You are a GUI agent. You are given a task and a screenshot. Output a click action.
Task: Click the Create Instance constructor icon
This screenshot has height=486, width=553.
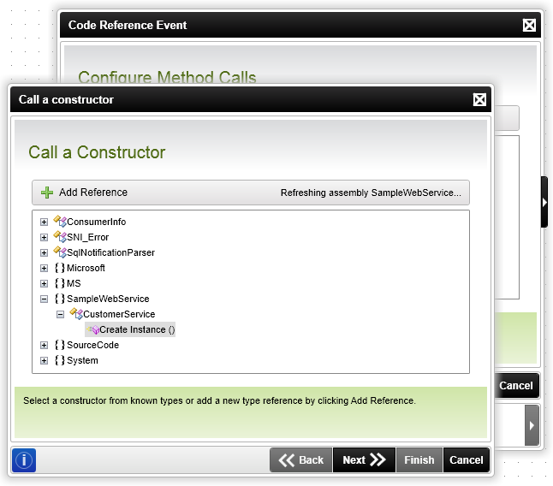click(x=93, y=329)
